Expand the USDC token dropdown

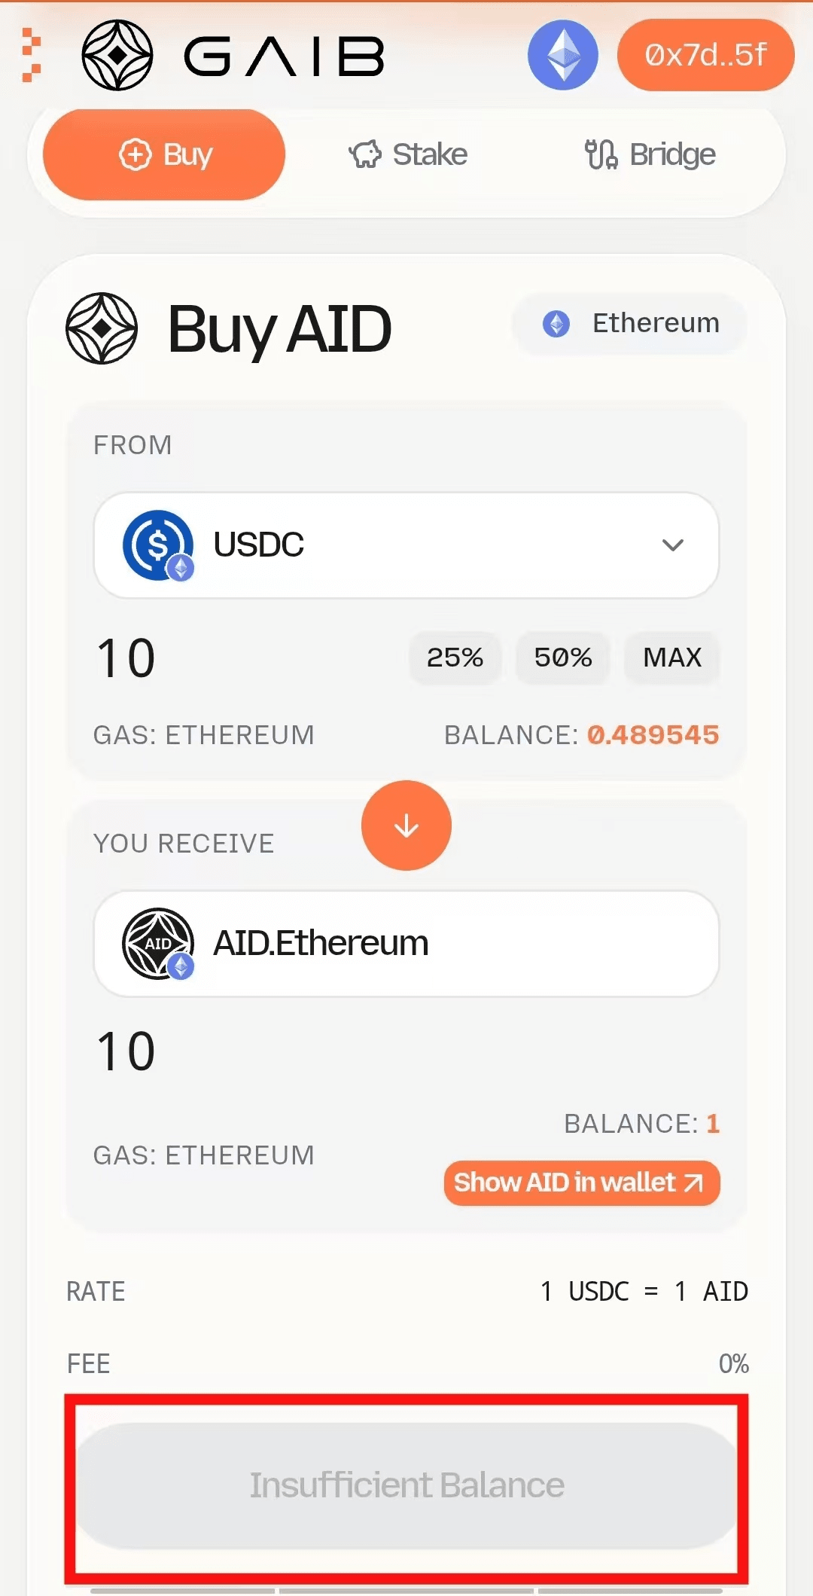coord(671,545)
